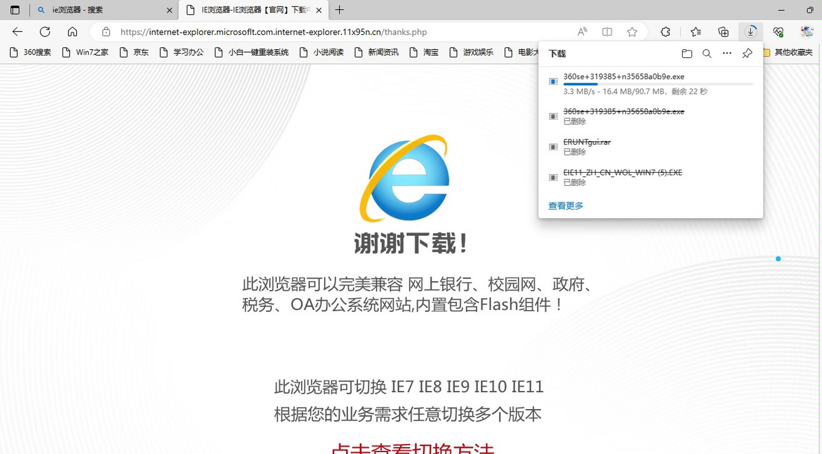Go back to the previous page
The height and width of the screenshot is (454, 822).
17,32
